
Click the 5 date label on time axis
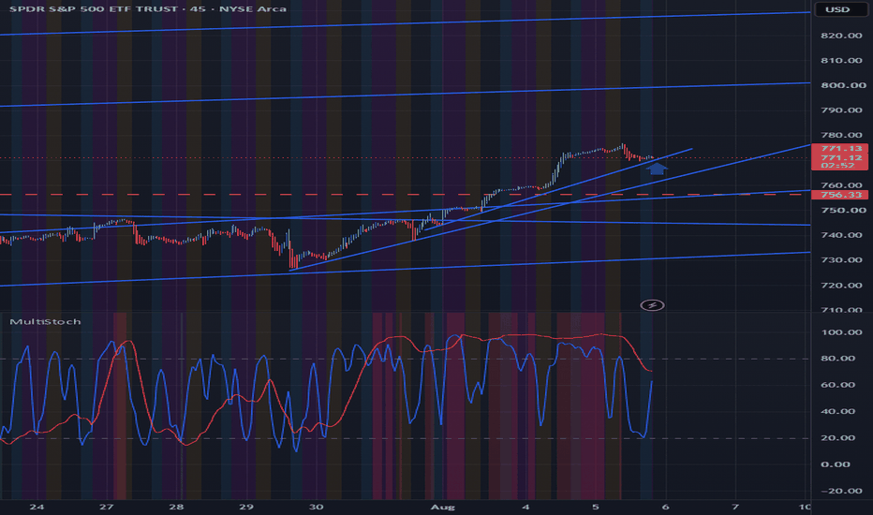595,507
